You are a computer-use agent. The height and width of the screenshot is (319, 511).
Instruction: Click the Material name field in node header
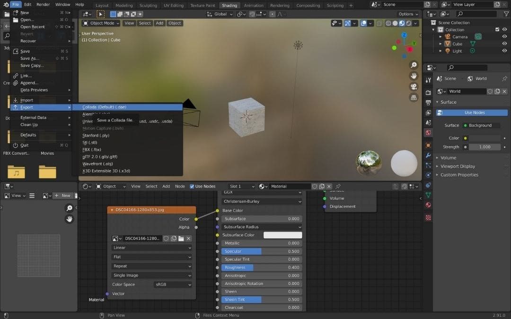tap(290, 187)
